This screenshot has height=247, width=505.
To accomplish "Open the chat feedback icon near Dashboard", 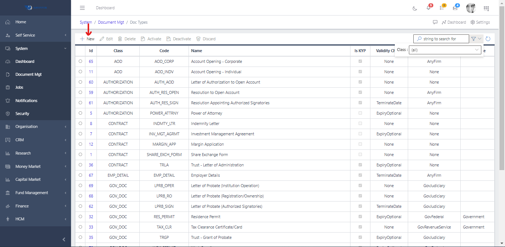I will point(435,22).
